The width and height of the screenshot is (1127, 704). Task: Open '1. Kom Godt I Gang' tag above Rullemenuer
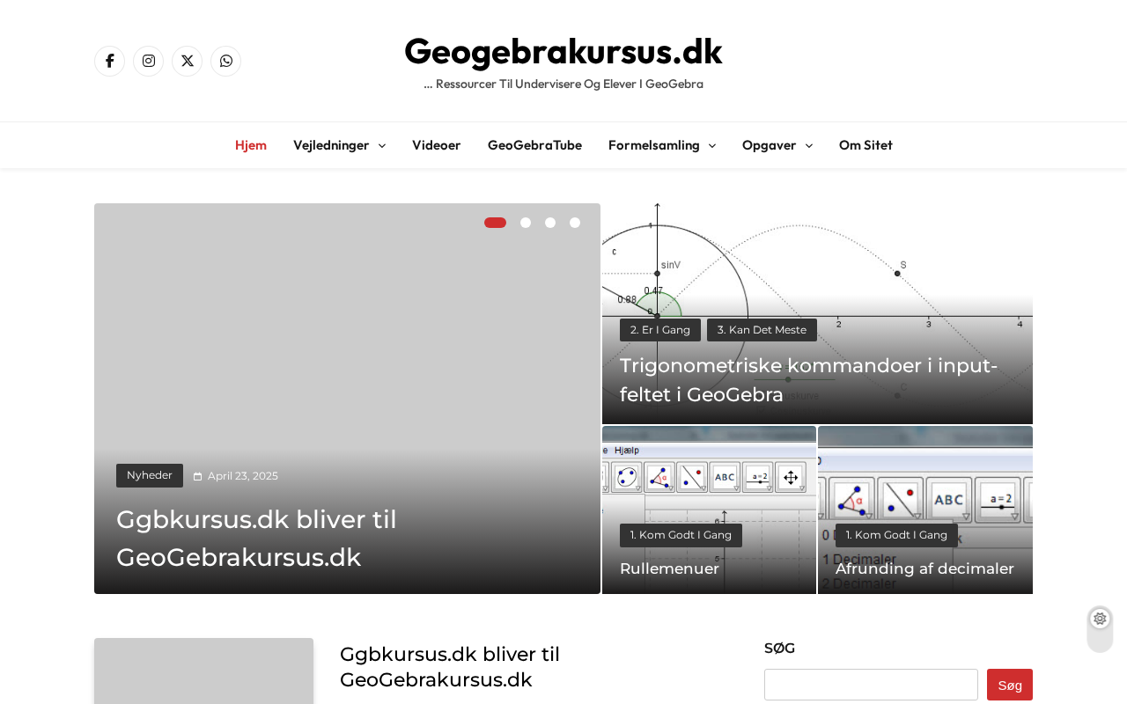(681, 535)
